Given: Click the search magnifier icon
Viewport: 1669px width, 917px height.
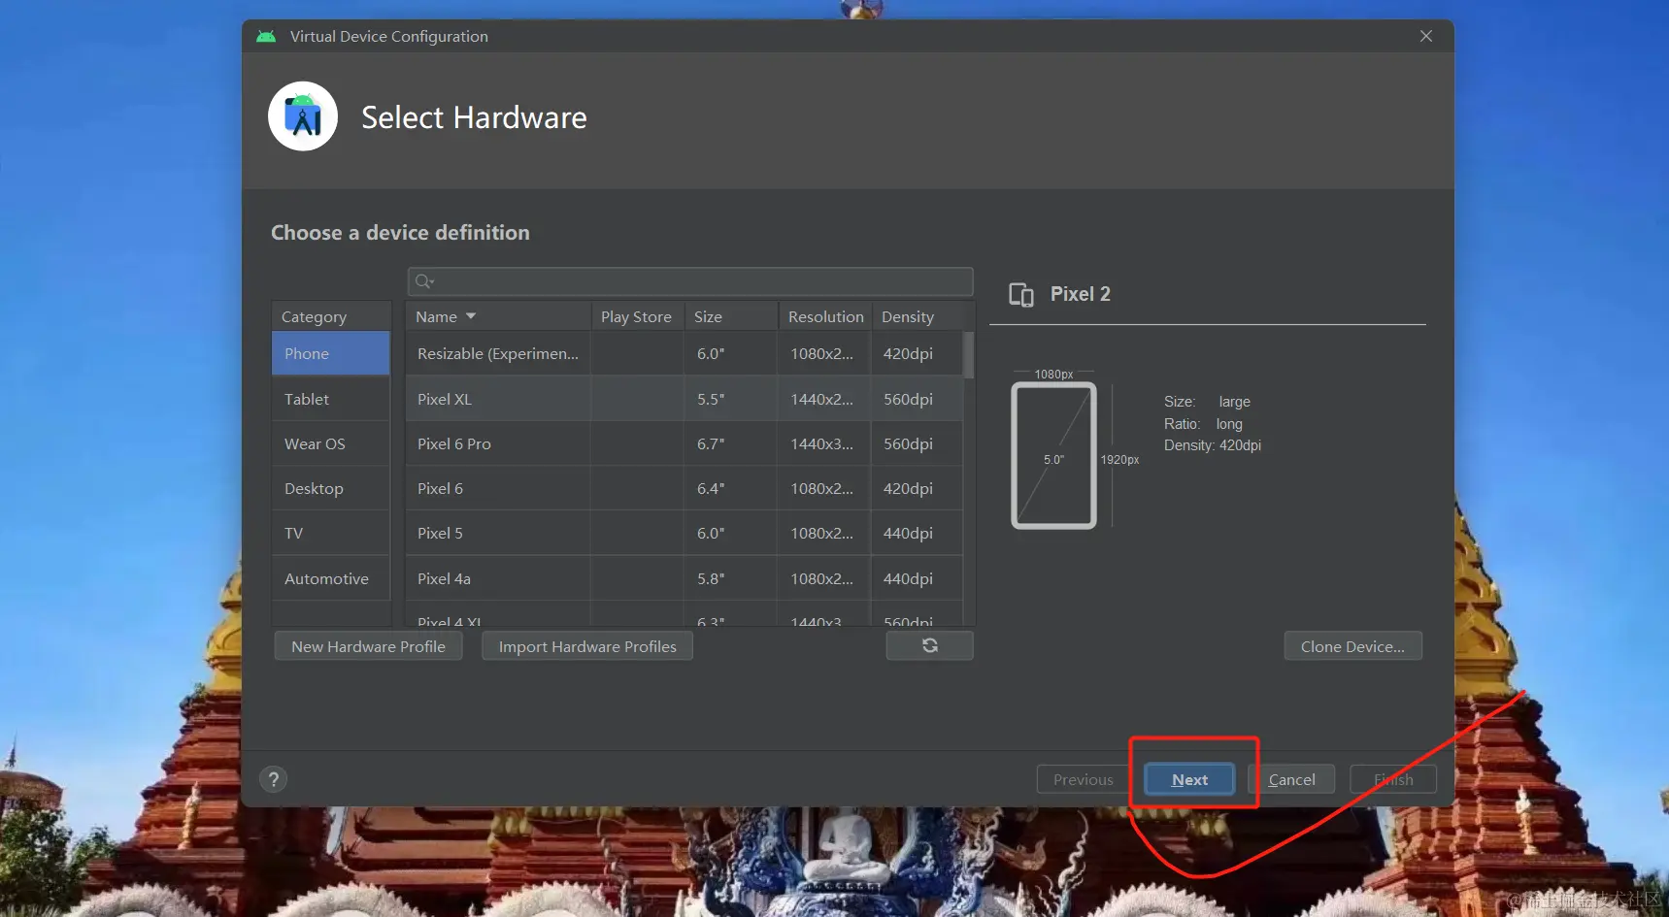Looking at the screenshot, I should (424, 281).
